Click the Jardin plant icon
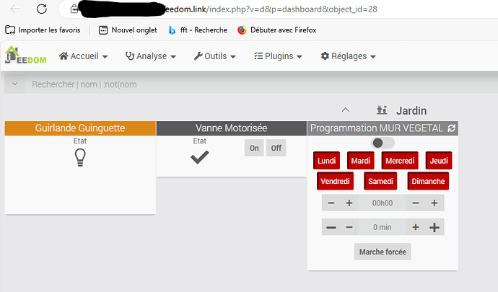The width and height of the screenshot is (498, 292). coord(382,110)
